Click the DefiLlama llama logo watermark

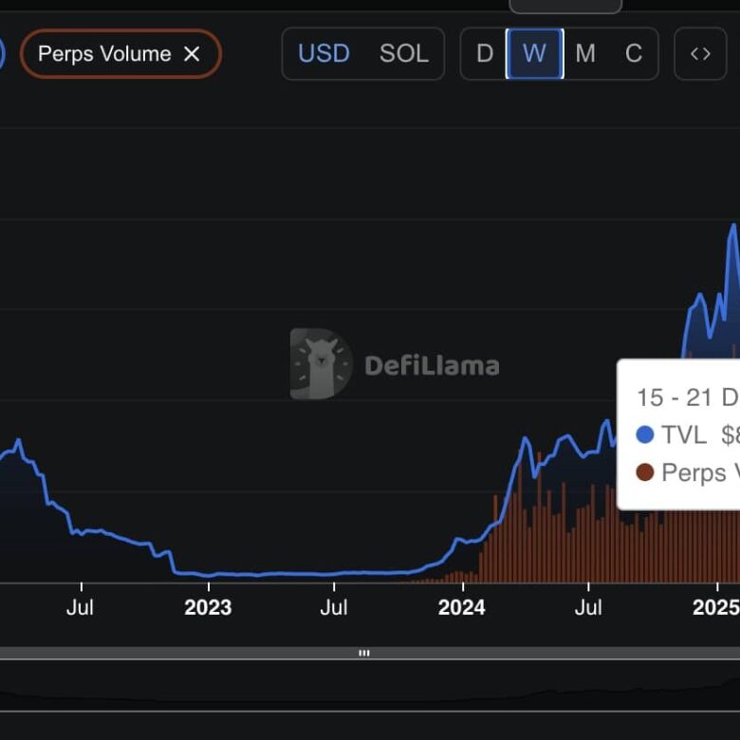[x=321, y=364]
